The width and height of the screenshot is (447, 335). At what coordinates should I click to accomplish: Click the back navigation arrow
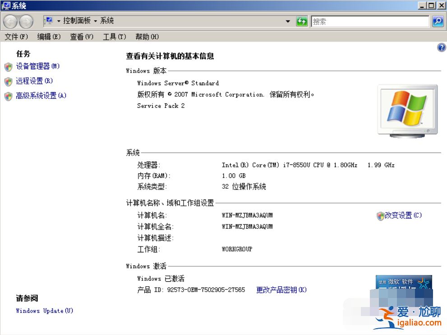pyautogui.click(x=10, y=21)
